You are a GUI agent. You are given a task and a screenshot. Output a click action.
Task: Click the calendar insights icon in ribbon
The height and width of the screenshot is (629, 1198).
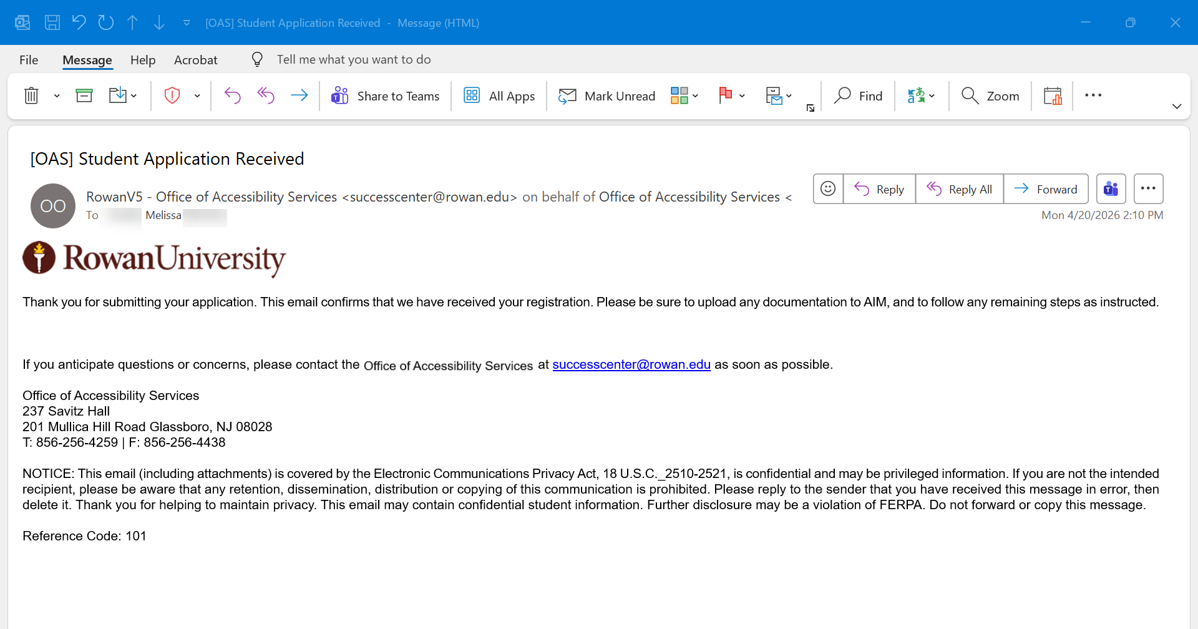(1053, 95)
